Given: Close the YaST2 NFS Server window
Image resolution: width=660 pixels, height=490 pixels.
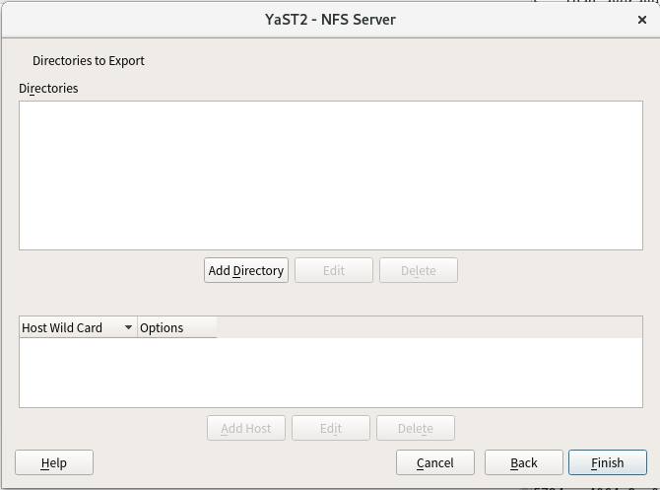Looking at the screenshot, I should point(642,20).
